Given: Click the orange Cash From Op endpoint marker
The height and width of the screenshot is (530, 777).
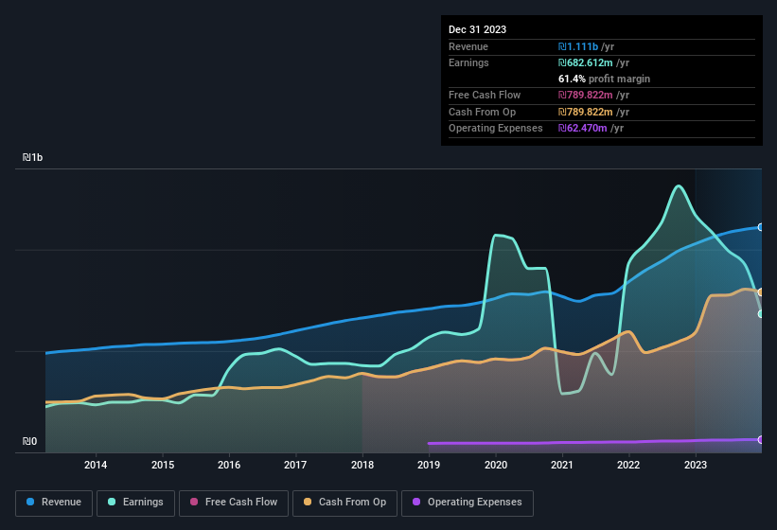Looking at the screenshot, I should pos(761,291).
